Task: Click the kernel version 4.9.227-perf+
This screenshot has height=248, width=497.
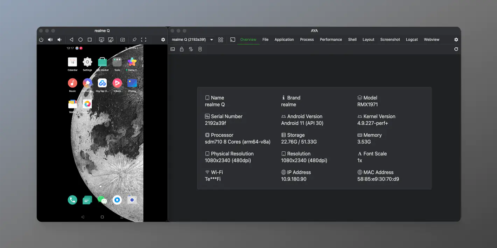Action: pyautogui.click(x=373, y=123)
